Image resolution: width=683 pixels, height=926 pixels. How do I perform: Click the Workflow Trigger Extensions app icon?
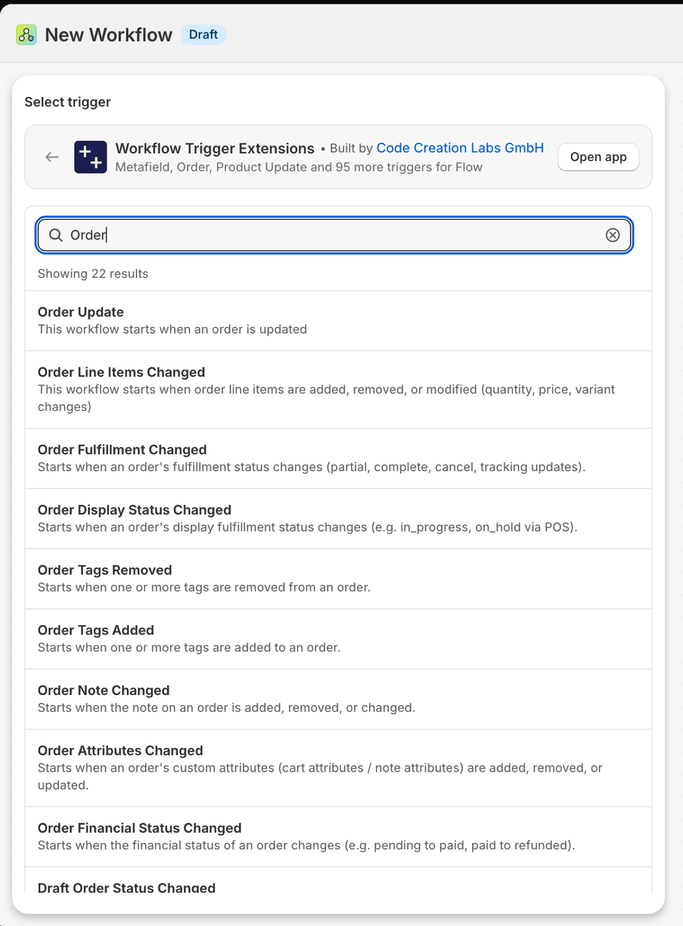(91, 157)
